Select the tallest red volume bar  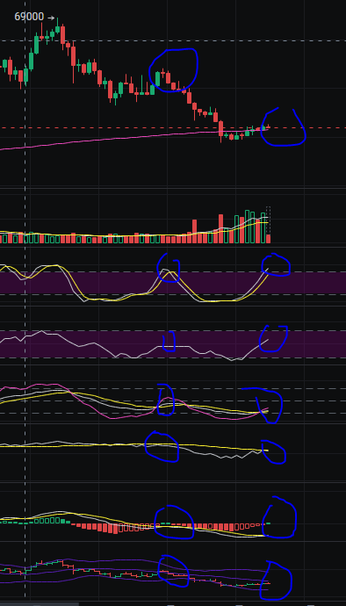click(220, 229)
